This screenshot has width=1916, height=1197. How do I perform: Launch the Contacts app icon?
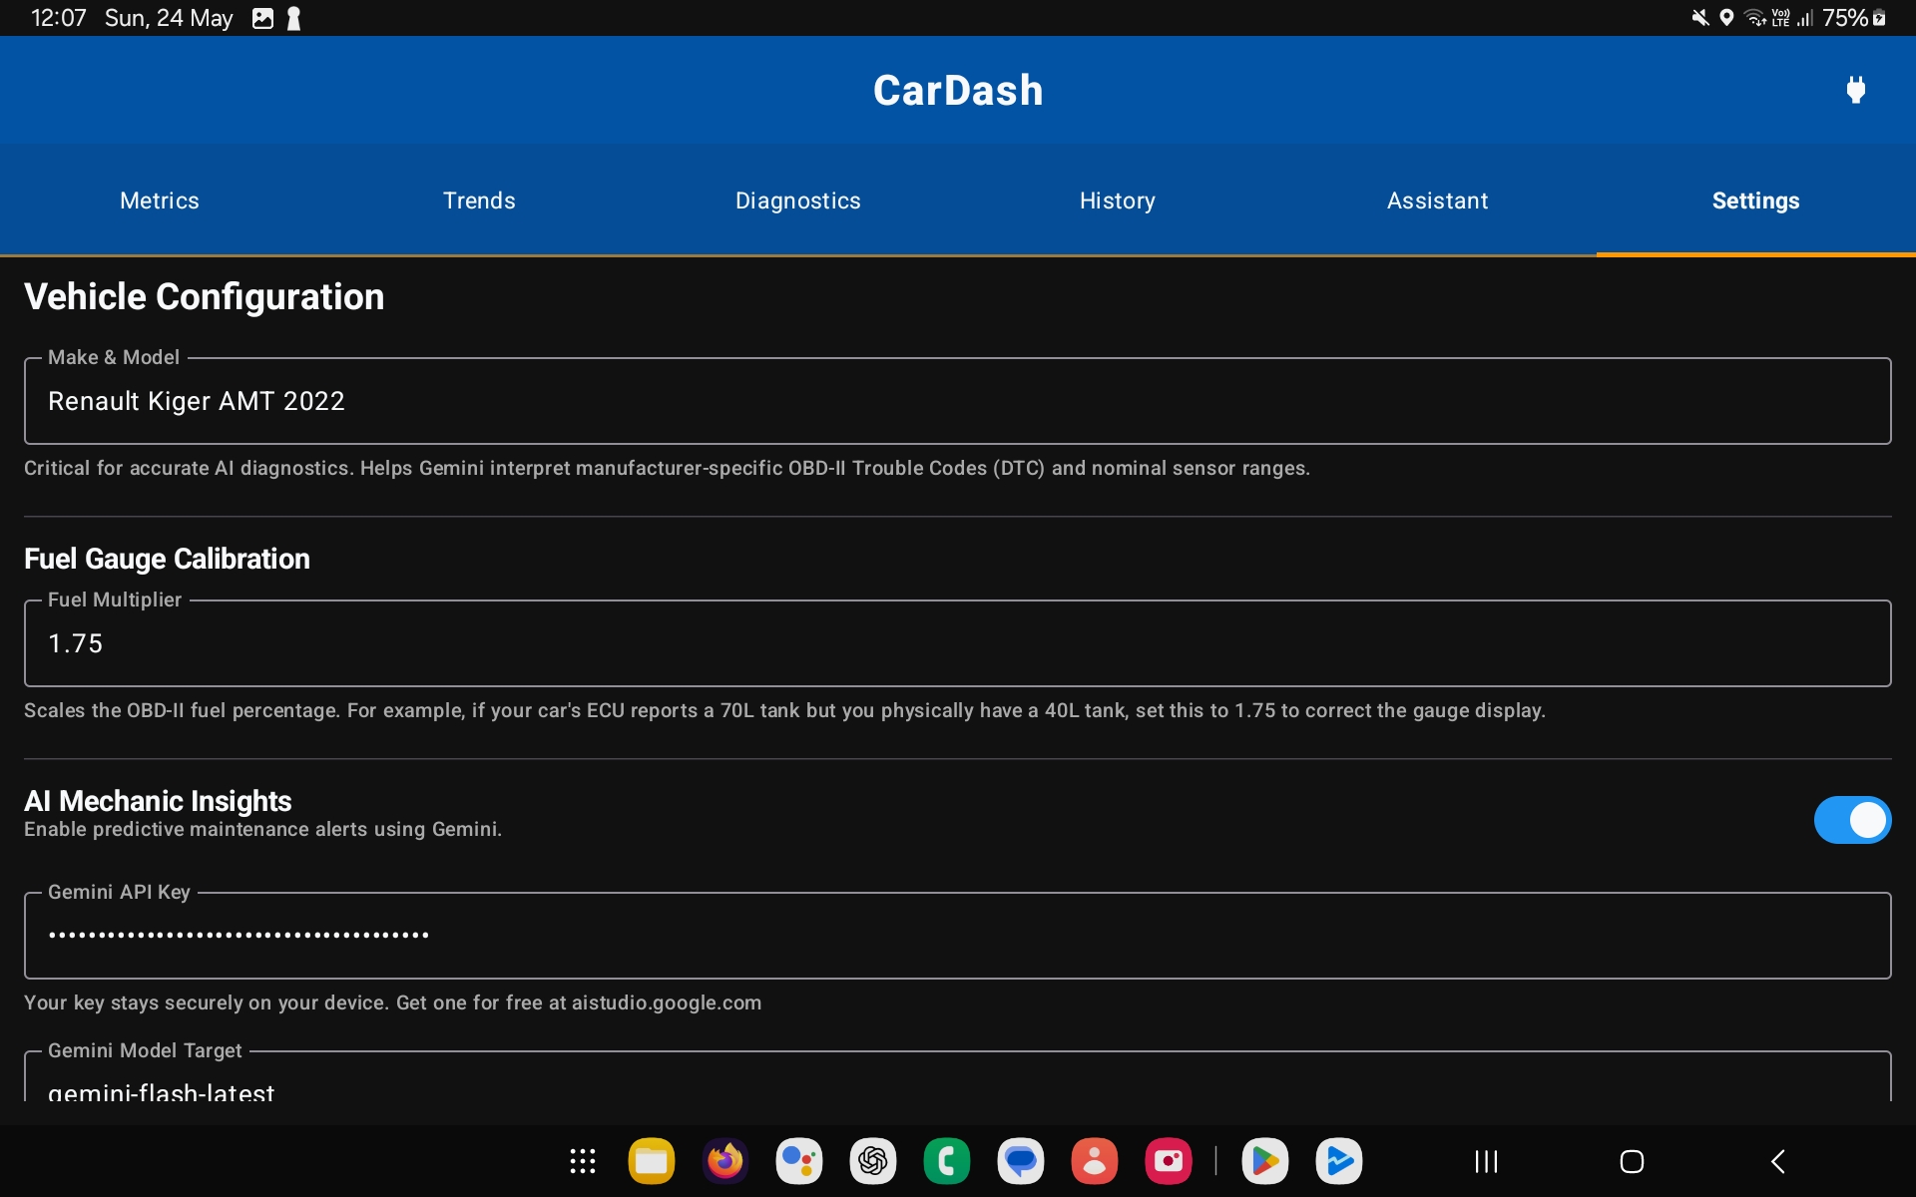(1095, 1161)
